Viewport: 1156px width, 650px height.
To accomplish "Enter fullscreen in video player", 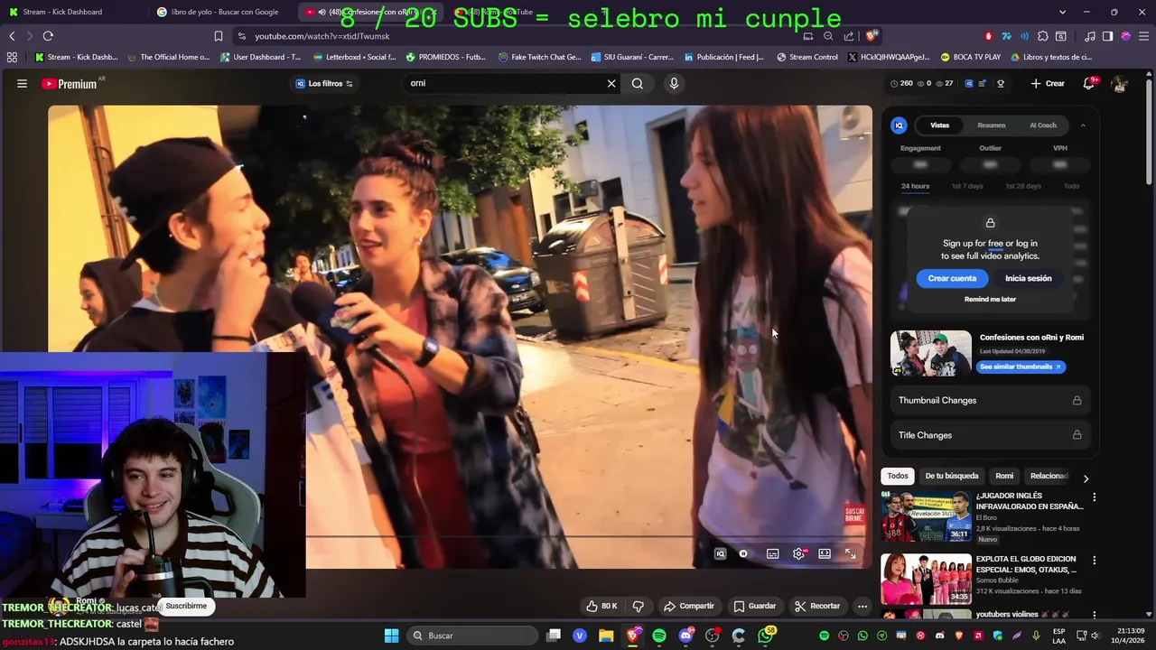I will [x=850, y=553].
